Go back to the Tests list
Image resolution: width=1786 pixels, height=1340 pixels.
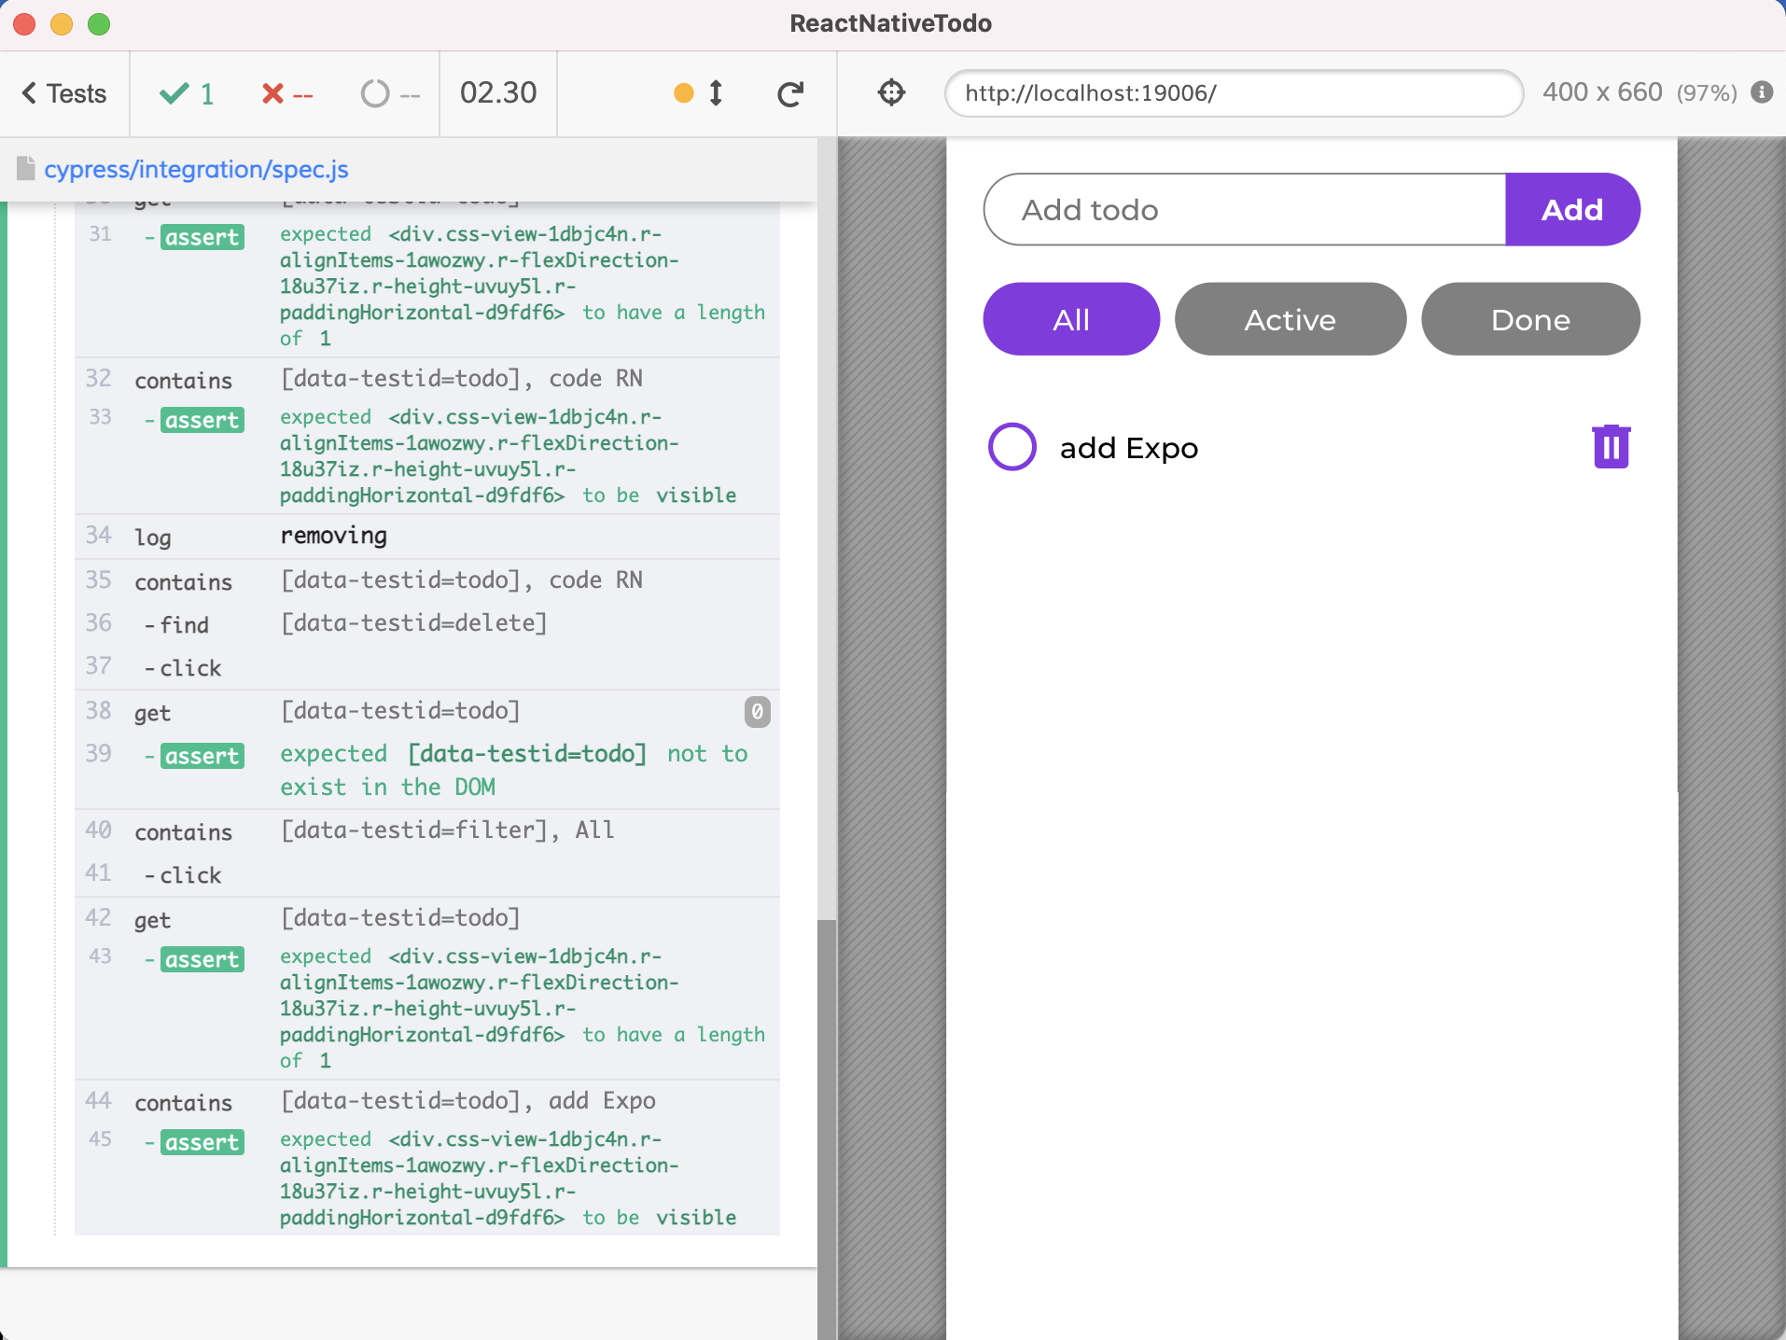[64, 93]
